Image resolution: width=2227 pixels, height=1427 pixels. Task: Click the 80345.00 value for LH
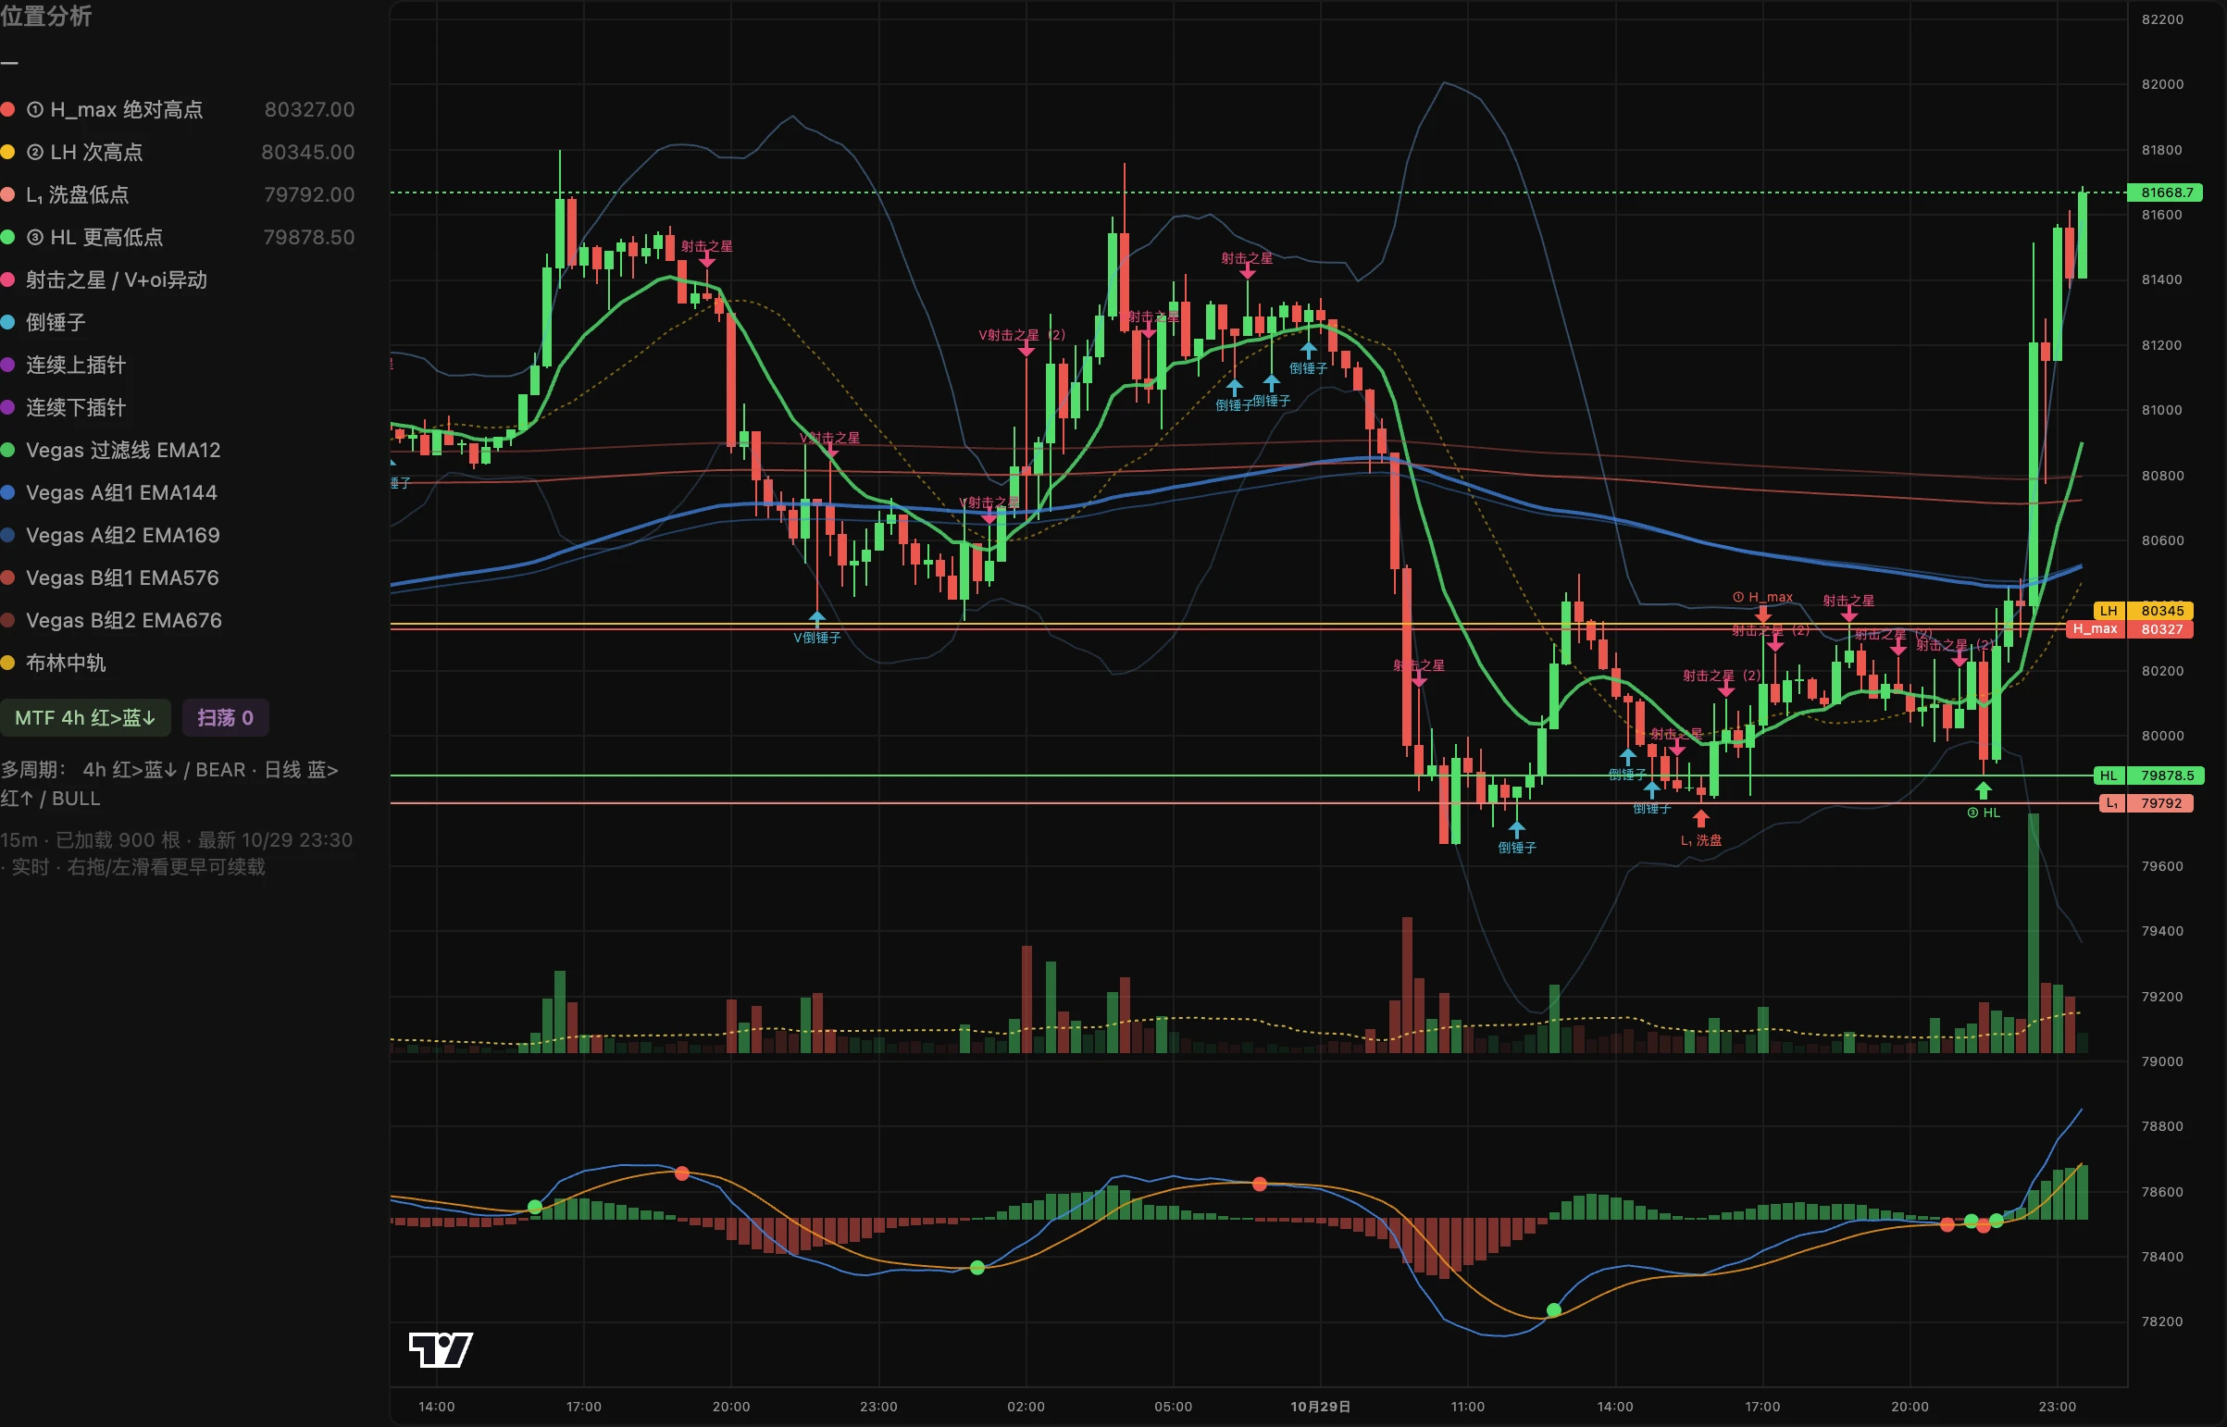pos(307,152)
